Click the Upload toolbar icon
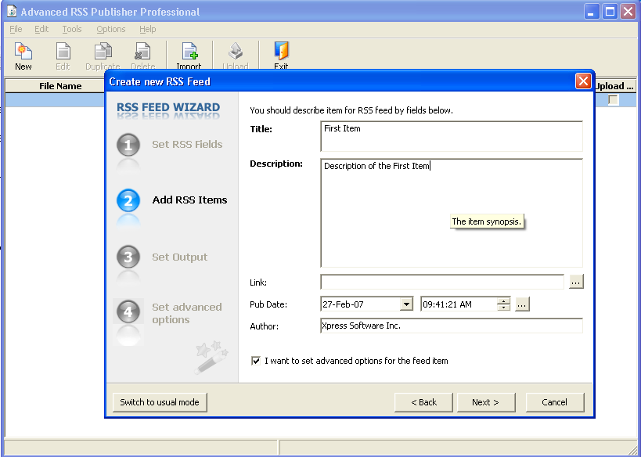 [x=236, y=51]
